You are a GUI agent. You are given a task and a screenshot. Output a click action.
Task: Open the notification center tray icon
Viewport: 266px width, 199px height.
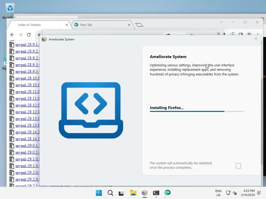259,193
